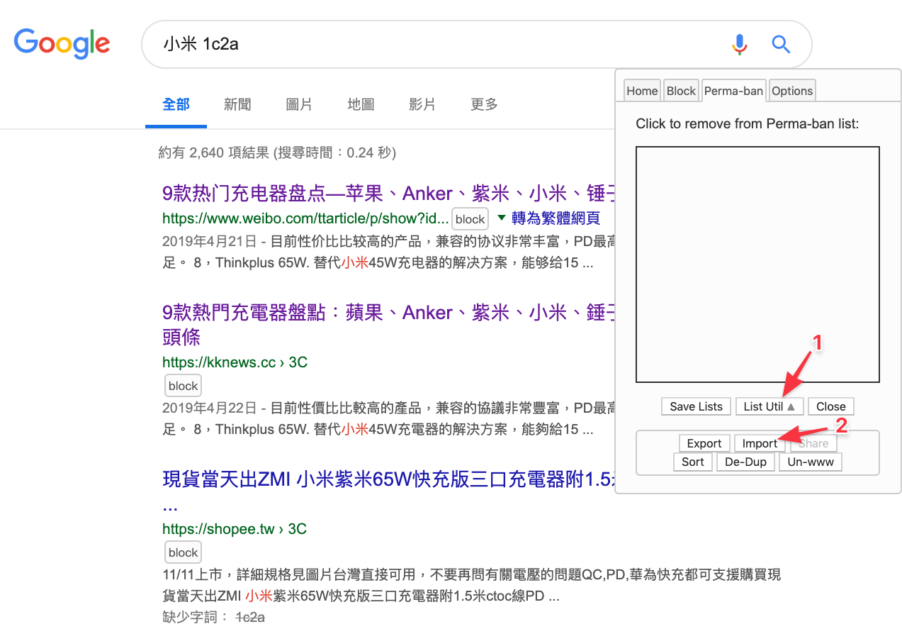Image resolution: width=902 pixels, height=629 pixels.
Task: Click the Un-www button
Action: 811,462
